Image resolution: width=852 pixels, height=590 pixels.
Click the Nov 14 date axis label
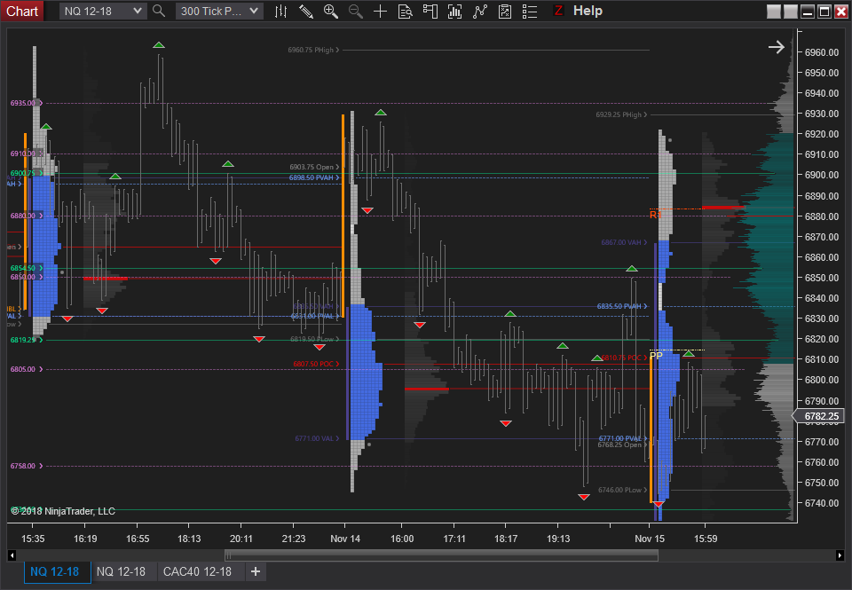click(345, 539)
